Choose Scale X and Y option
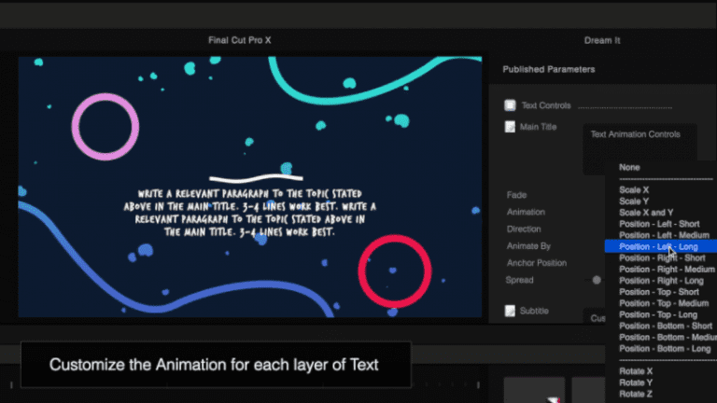Image resolution: width=717 pixels, height=403 pixels. [x=646, y=213]
